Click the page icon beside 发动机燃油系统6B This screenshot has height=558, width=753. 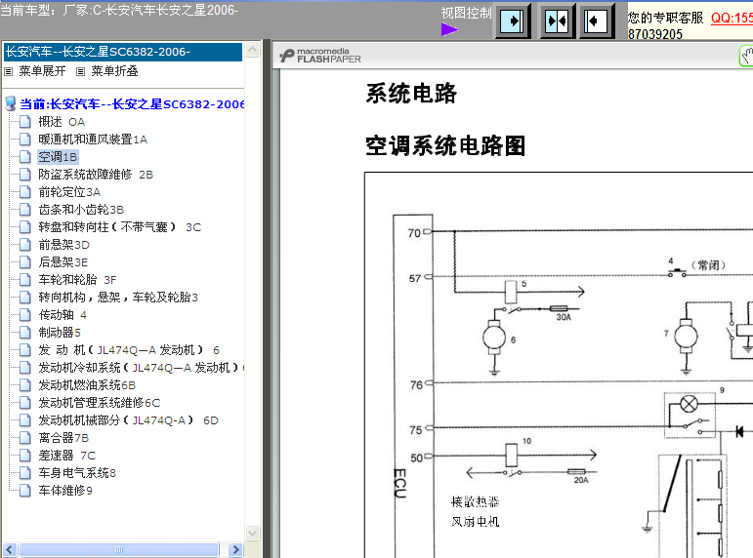pyautogui.click(x=25, y=385)
